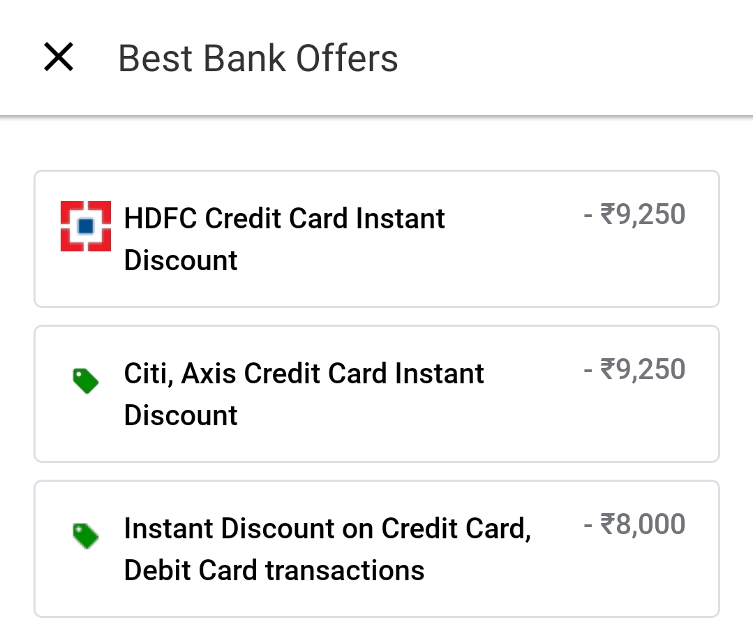
Task: Tap the ₹8,000 discount amount
Action: point(643,524)
